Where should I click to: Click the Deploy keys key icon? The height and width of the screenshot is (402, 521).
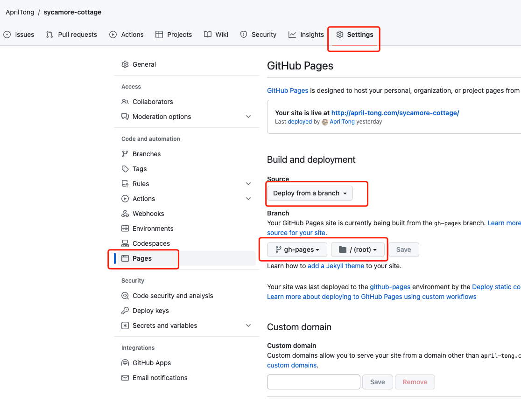[125, 311]
